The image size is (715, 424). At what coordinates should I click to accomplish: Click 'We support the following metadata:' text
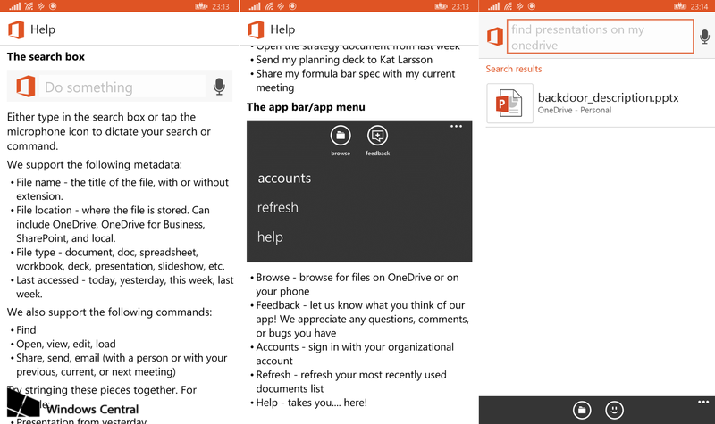[95, 164]
